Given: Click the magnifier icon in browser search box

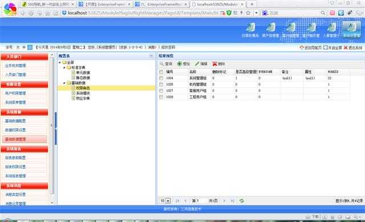Looking at the screenshot, I should pos(323,13).
